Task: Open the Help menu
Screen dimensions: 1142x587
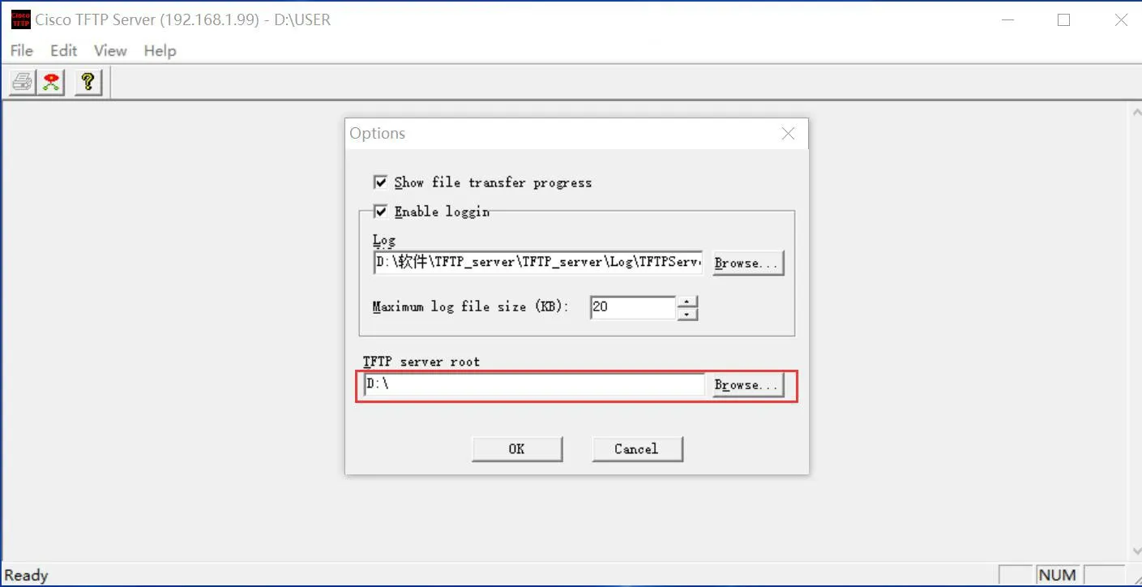Action: pos(160,50)
